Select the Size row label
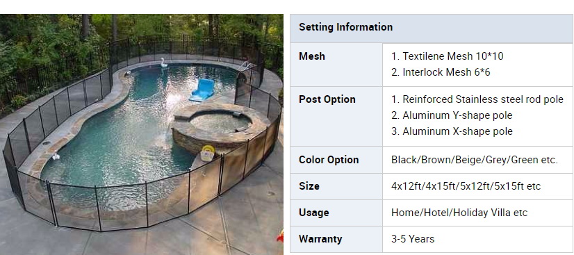574x255 pixels. [309, 186]
